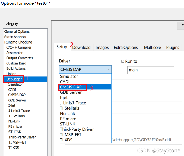Click the Run to main input field
Image resolution: width=184 pixels, height=156 pixels.
pyautogui.click(x=151, y=70)
